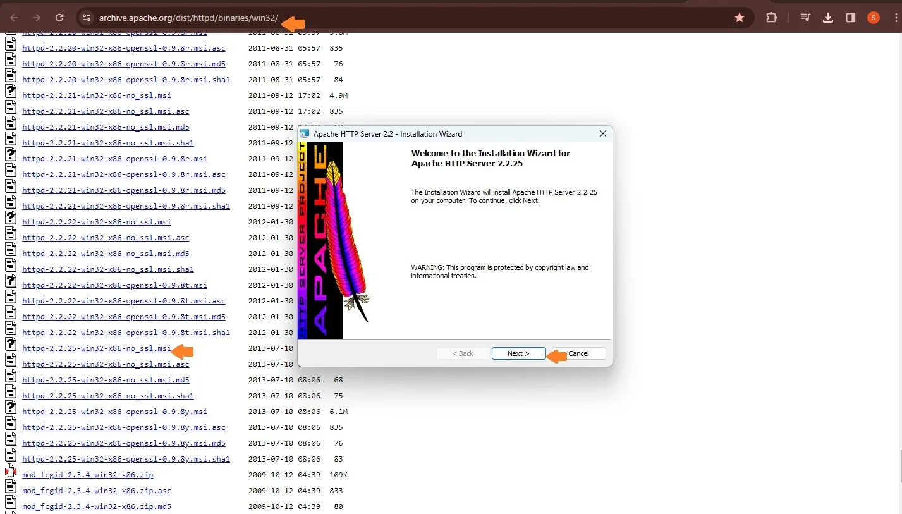Viewport: 902px width, 514px height.
Task: Click the wizard title bar text
Action: click(387, 134)
